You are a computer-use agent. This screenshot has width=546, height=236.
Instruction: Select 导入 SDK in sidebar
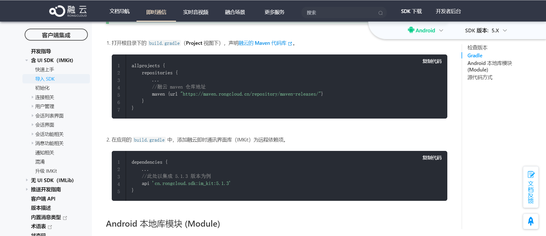[56, 79]
